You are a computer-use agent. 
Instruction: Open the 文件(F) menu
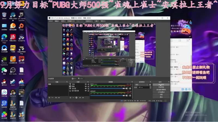(x=51, y=21)
